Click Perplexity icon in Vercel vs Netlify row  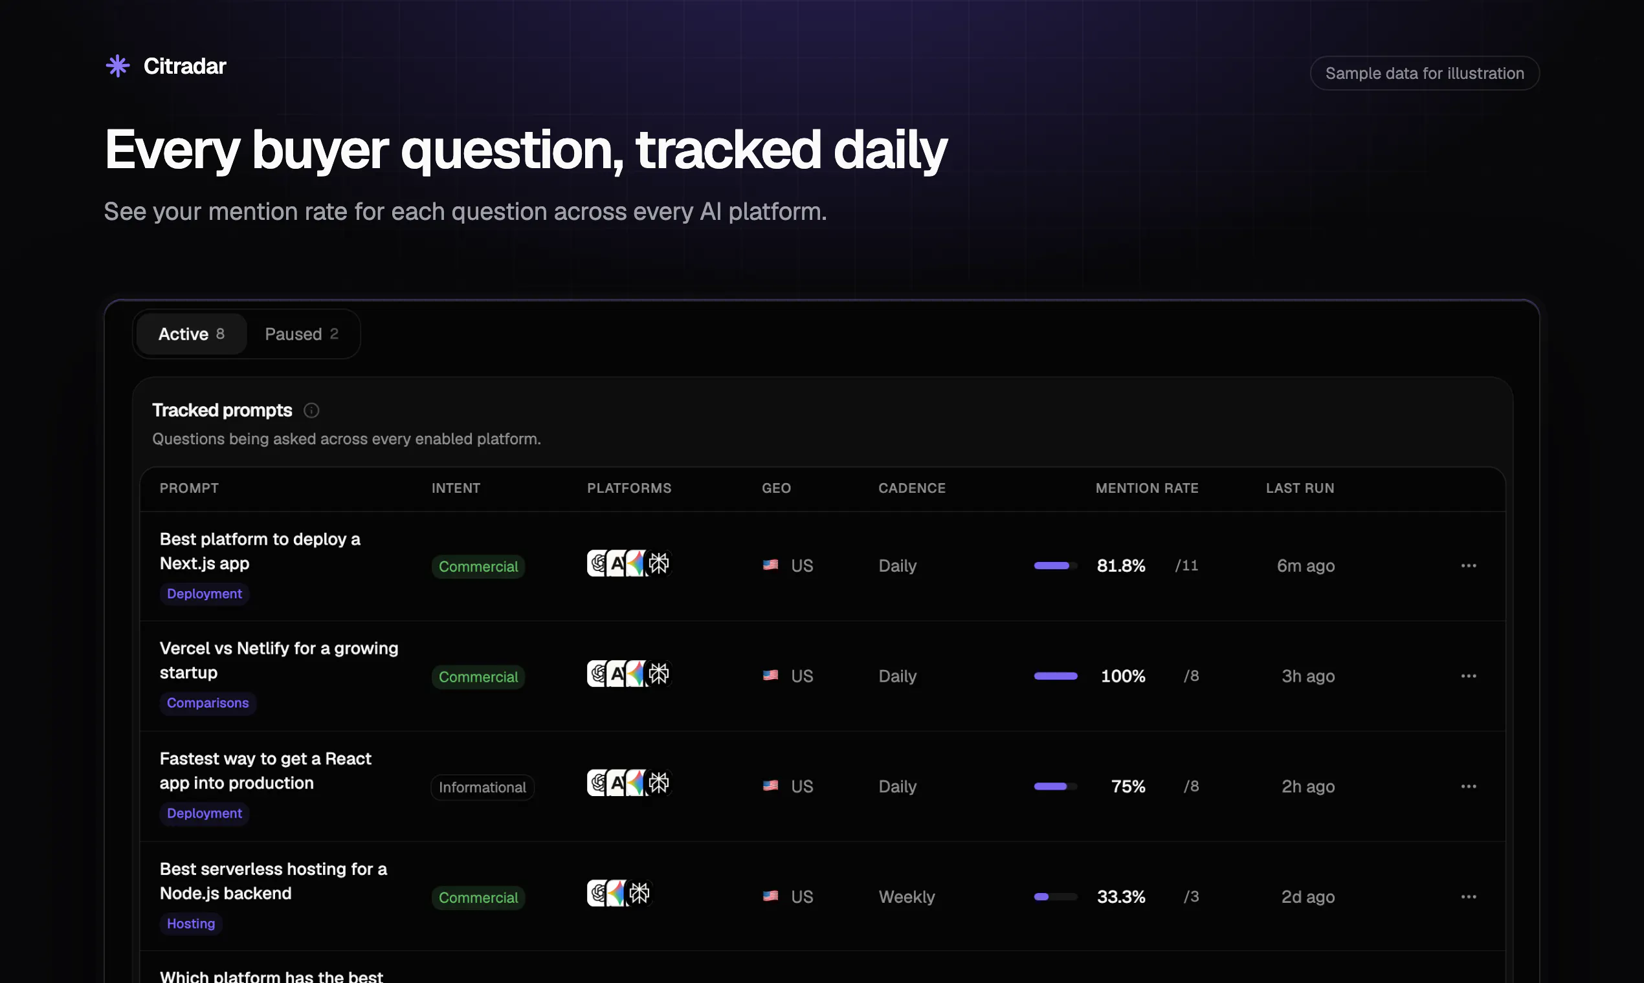click(658, 674)
